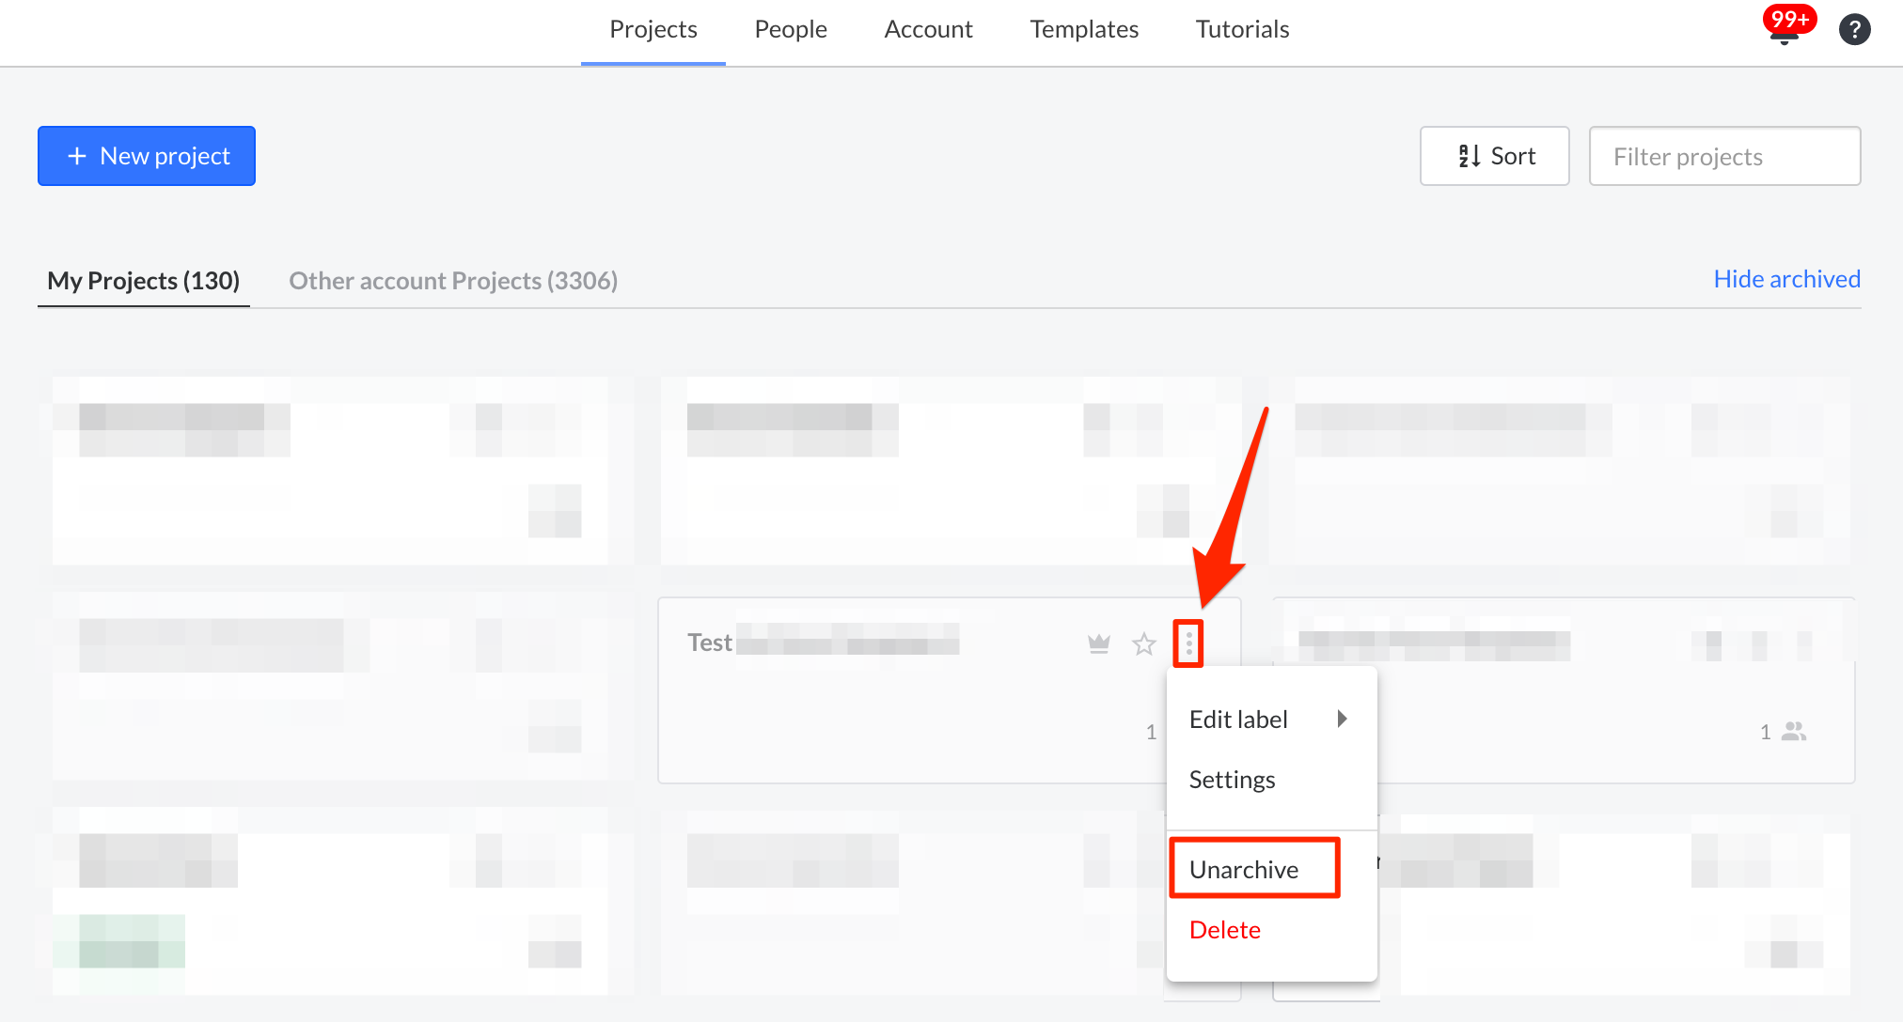
Task: Open the three-dot menu on the Test project
Action: pos(1188,643)
